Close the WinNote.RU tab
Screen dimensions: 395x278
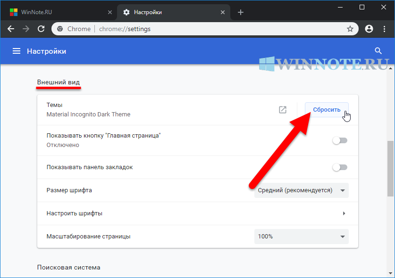(110, 12)
